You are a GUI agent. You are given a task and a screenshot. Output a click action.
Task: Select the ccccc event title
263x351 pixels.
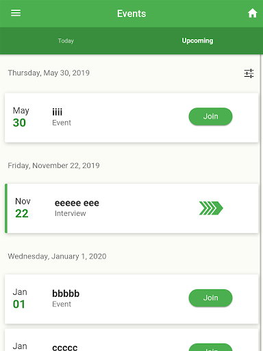pyautogui.click(x=65, y=348)
